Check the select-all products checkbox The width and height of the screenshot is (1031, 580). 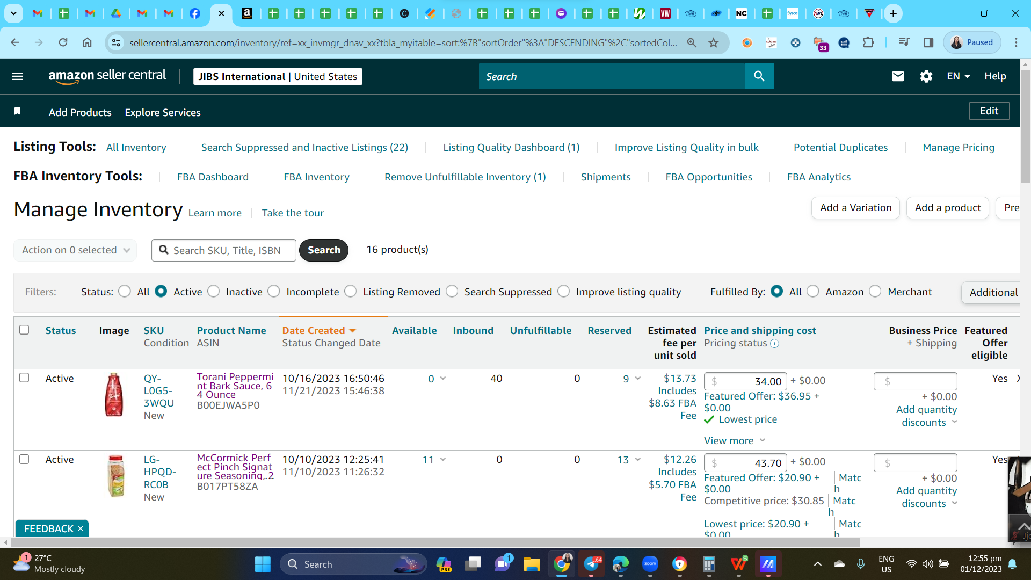click(x=24, y=330)
